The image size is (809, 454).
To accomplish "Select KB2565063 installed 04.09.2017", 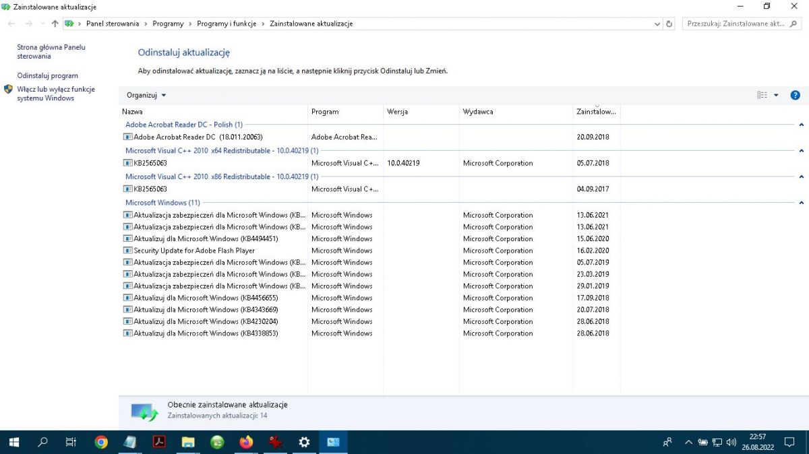I will pyautogui.click(x=369, y=189).
